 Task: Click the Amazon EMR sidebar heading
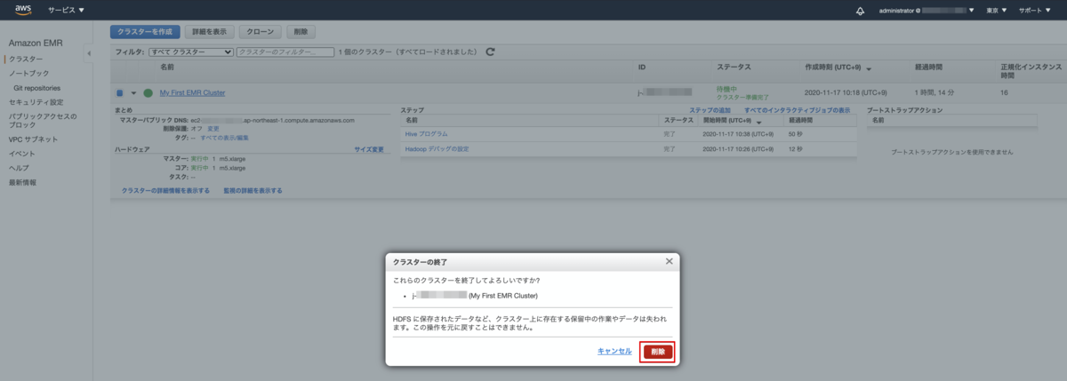point(36,43)
